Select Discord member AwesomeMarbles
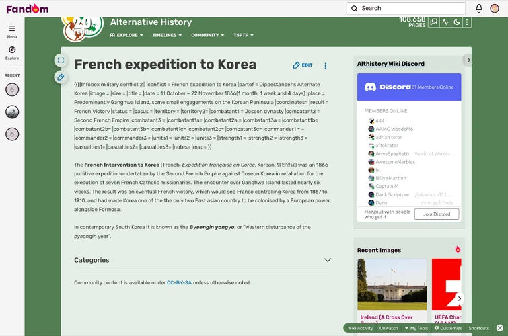The width and height of the screenshot is (508, 336). (392, 162)
